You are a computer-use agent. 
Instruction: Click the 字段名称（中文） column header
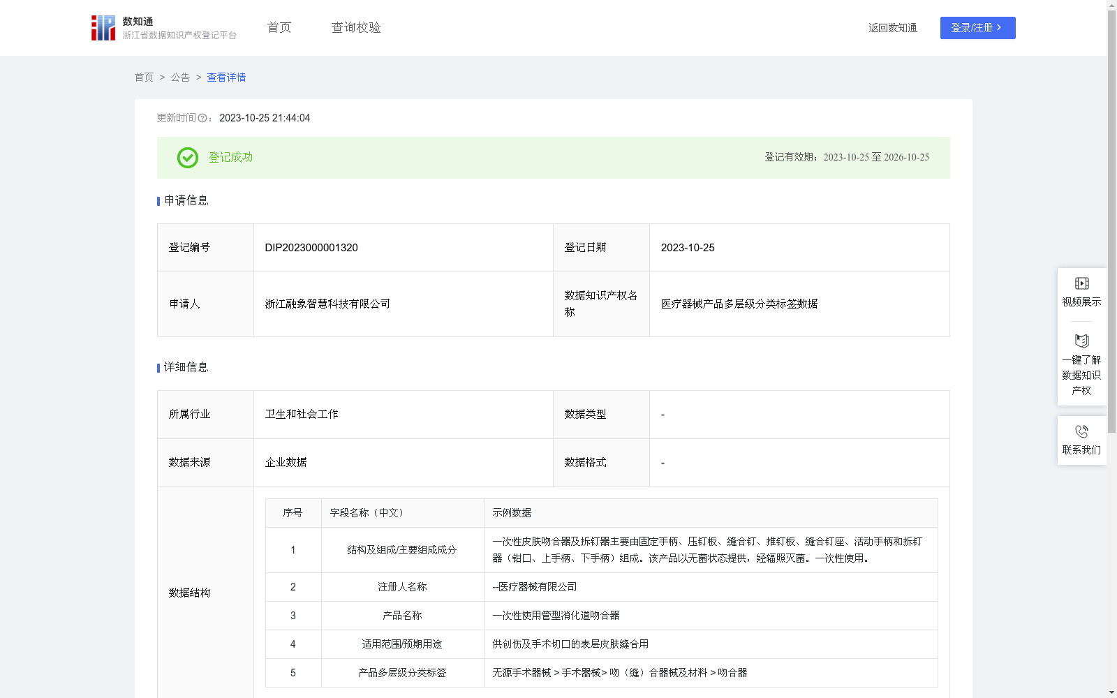(x=403, y=513)
